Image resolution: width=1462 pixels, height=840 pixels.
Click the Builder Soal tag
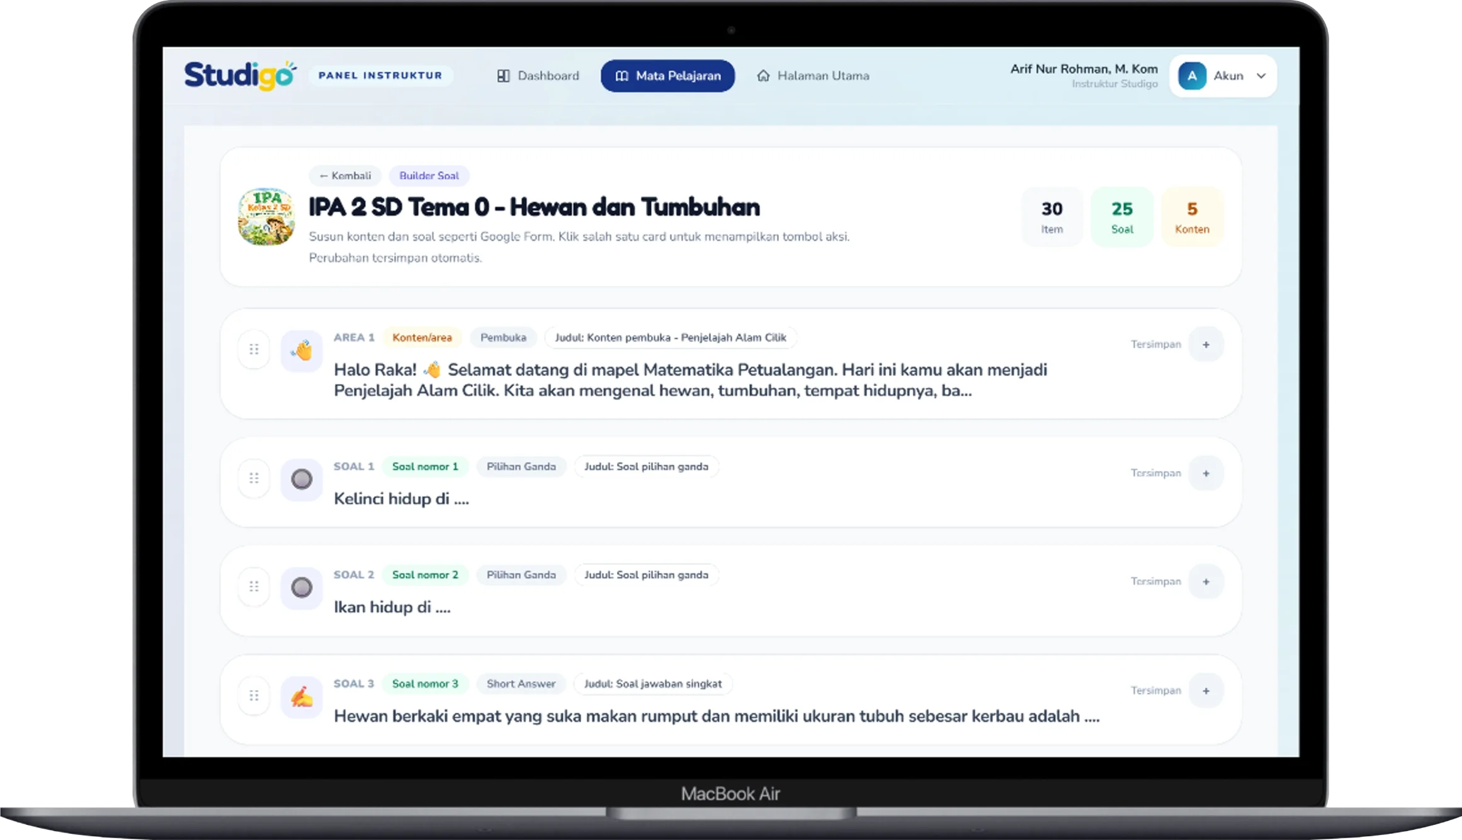(429, 176)
